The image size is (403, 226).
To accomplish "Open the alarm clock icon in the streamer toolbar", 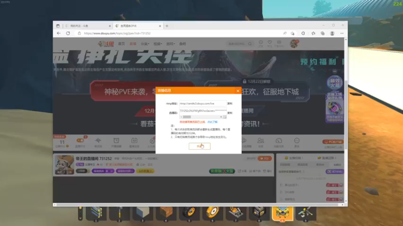I will coord(116,141).
